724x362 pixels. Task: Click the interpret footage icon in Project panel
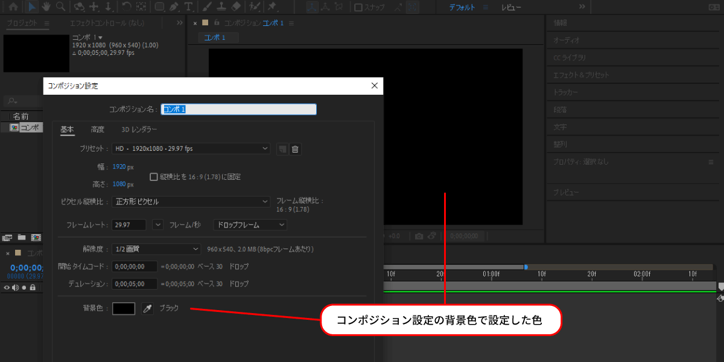[7, 237]
